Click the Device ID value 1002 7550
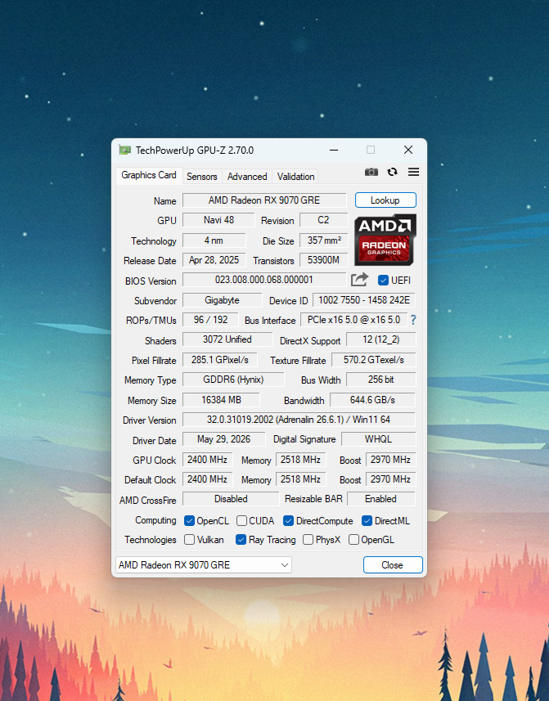Viewport: 549px width, 701px height. point(364,300)
